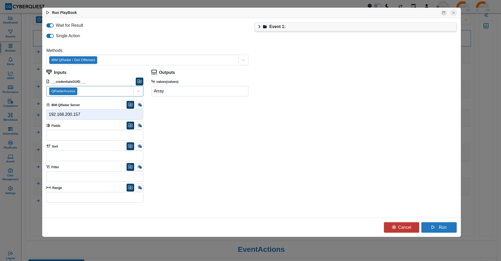The width and height of the screenshot is (501, 261).
Task: Focus the IBM QRadar Server address field
Action: 95,115
